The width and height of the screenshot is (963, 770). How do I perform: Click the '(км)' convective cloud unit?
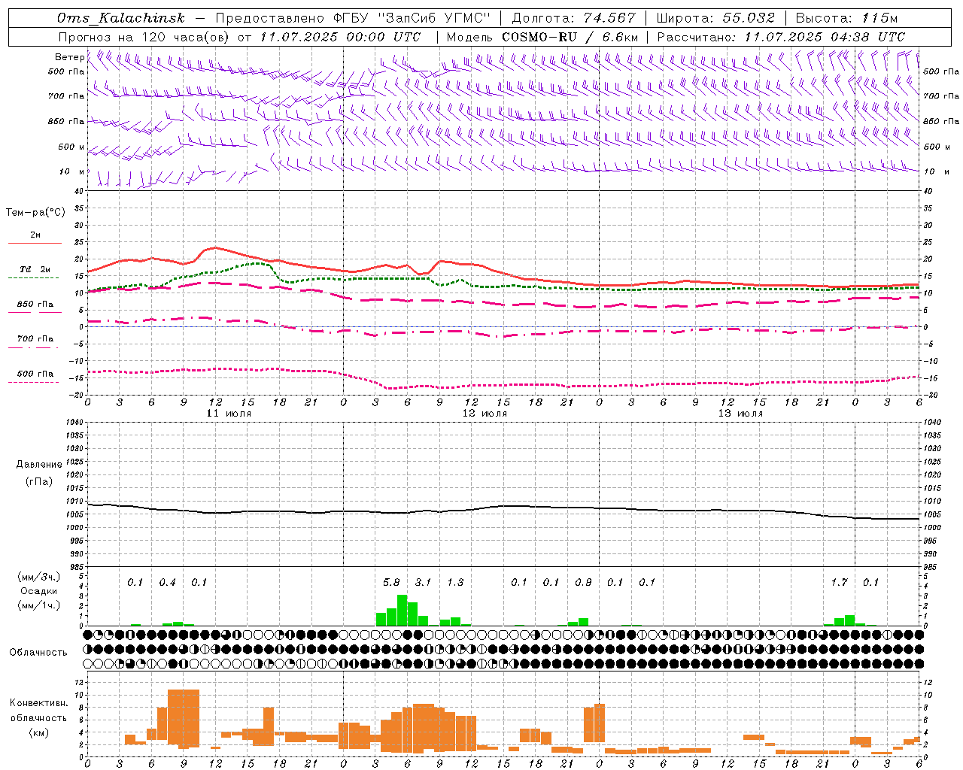coord(38,732)
